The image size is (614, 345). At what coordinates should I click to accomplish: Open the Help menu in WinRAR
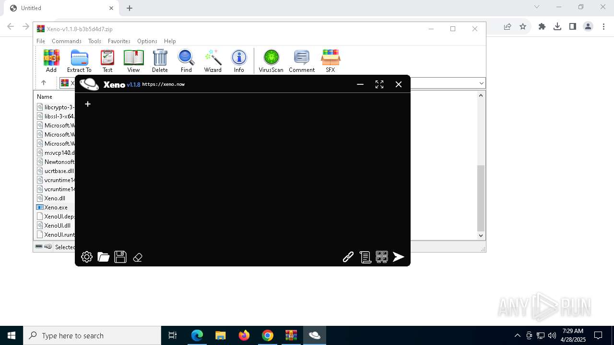(170, 41)
